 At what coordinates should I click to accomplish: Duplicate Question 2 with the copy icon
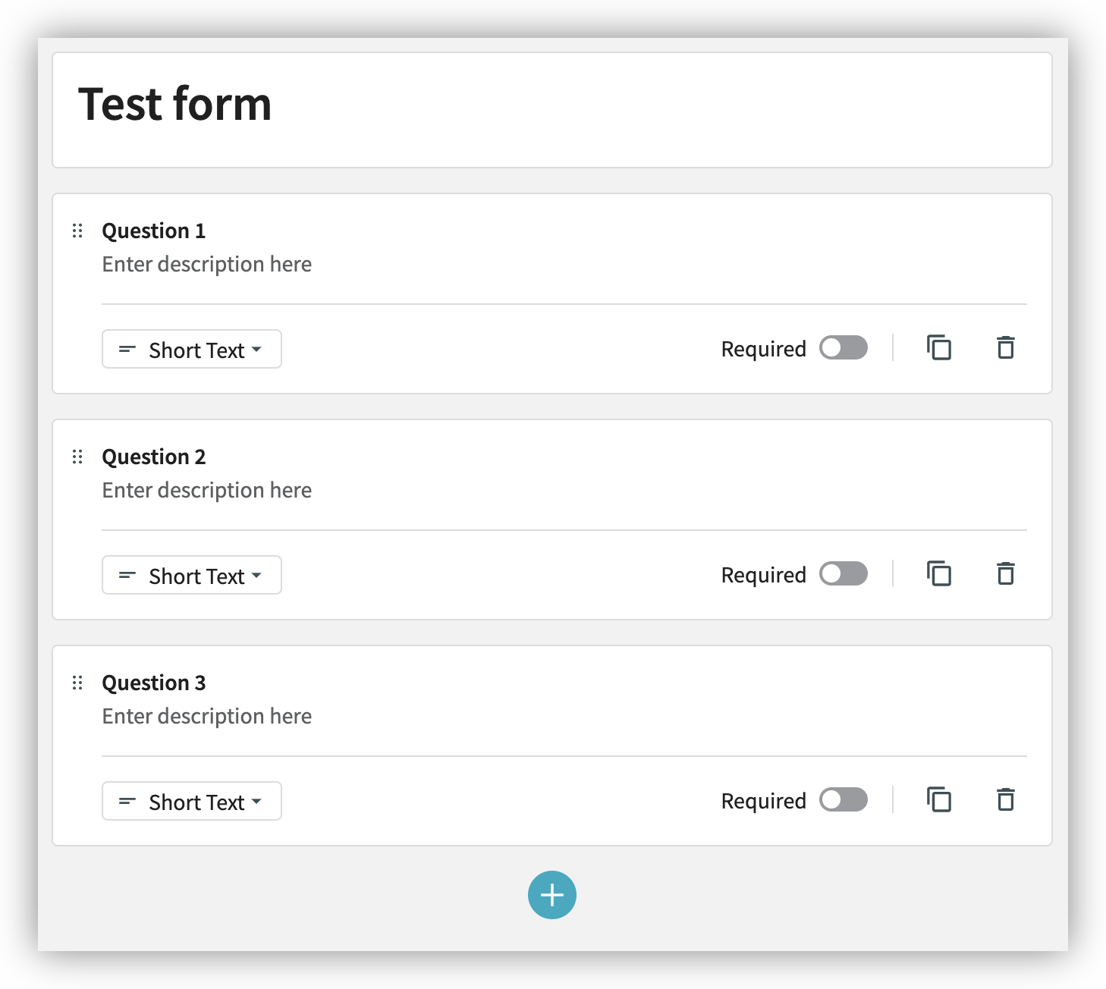point(939,574)
